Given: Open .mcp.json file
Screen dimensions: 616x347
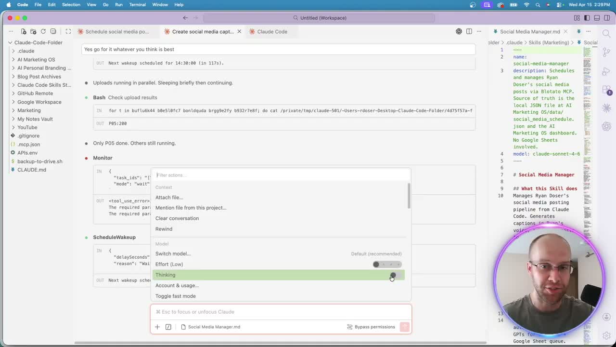Looking at the screenshot, I should click(28, 144).
